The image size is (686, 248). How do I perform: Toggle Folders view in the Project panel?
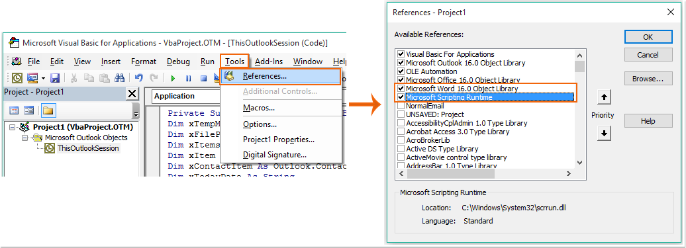[48, 110]
